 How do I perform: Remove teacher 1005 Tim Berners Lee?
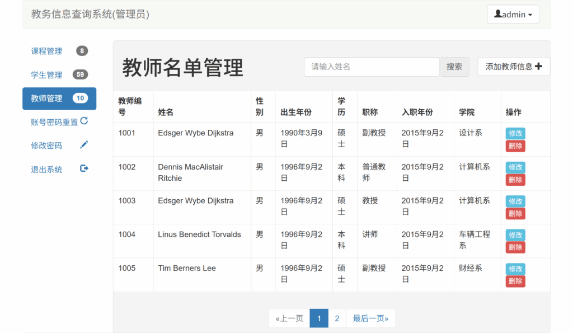515,281
